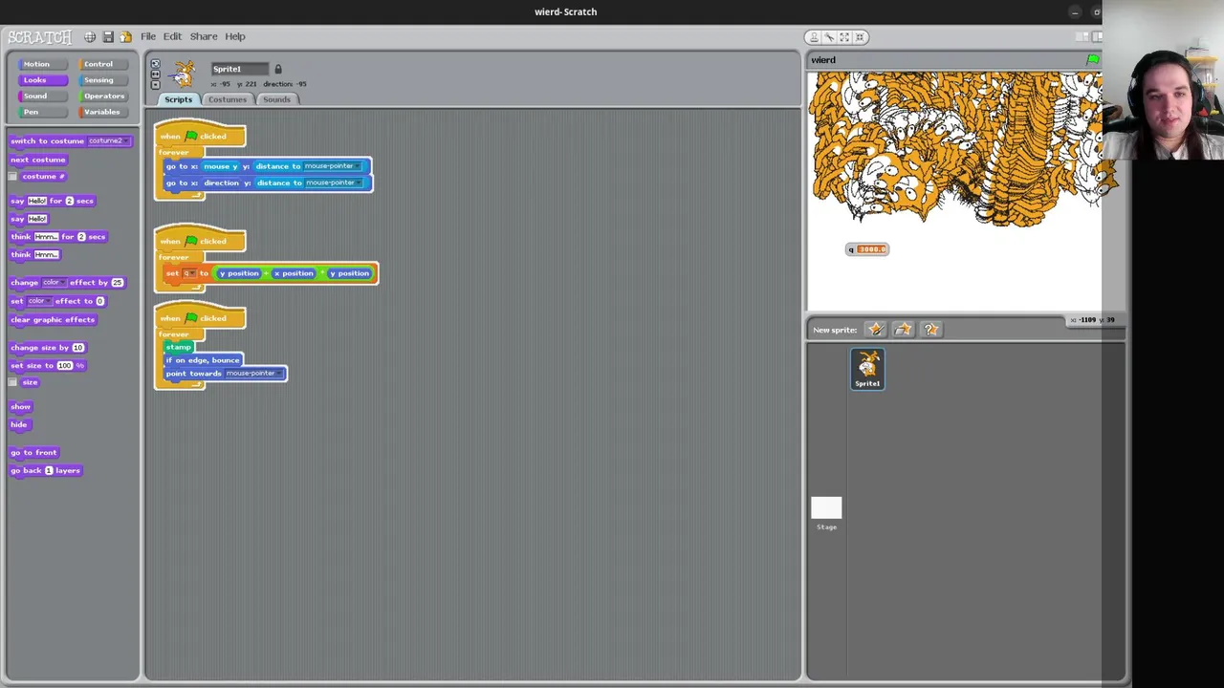Choose new sprite from file icon
The image size is (1224, 688).
(x=904, y=330)
